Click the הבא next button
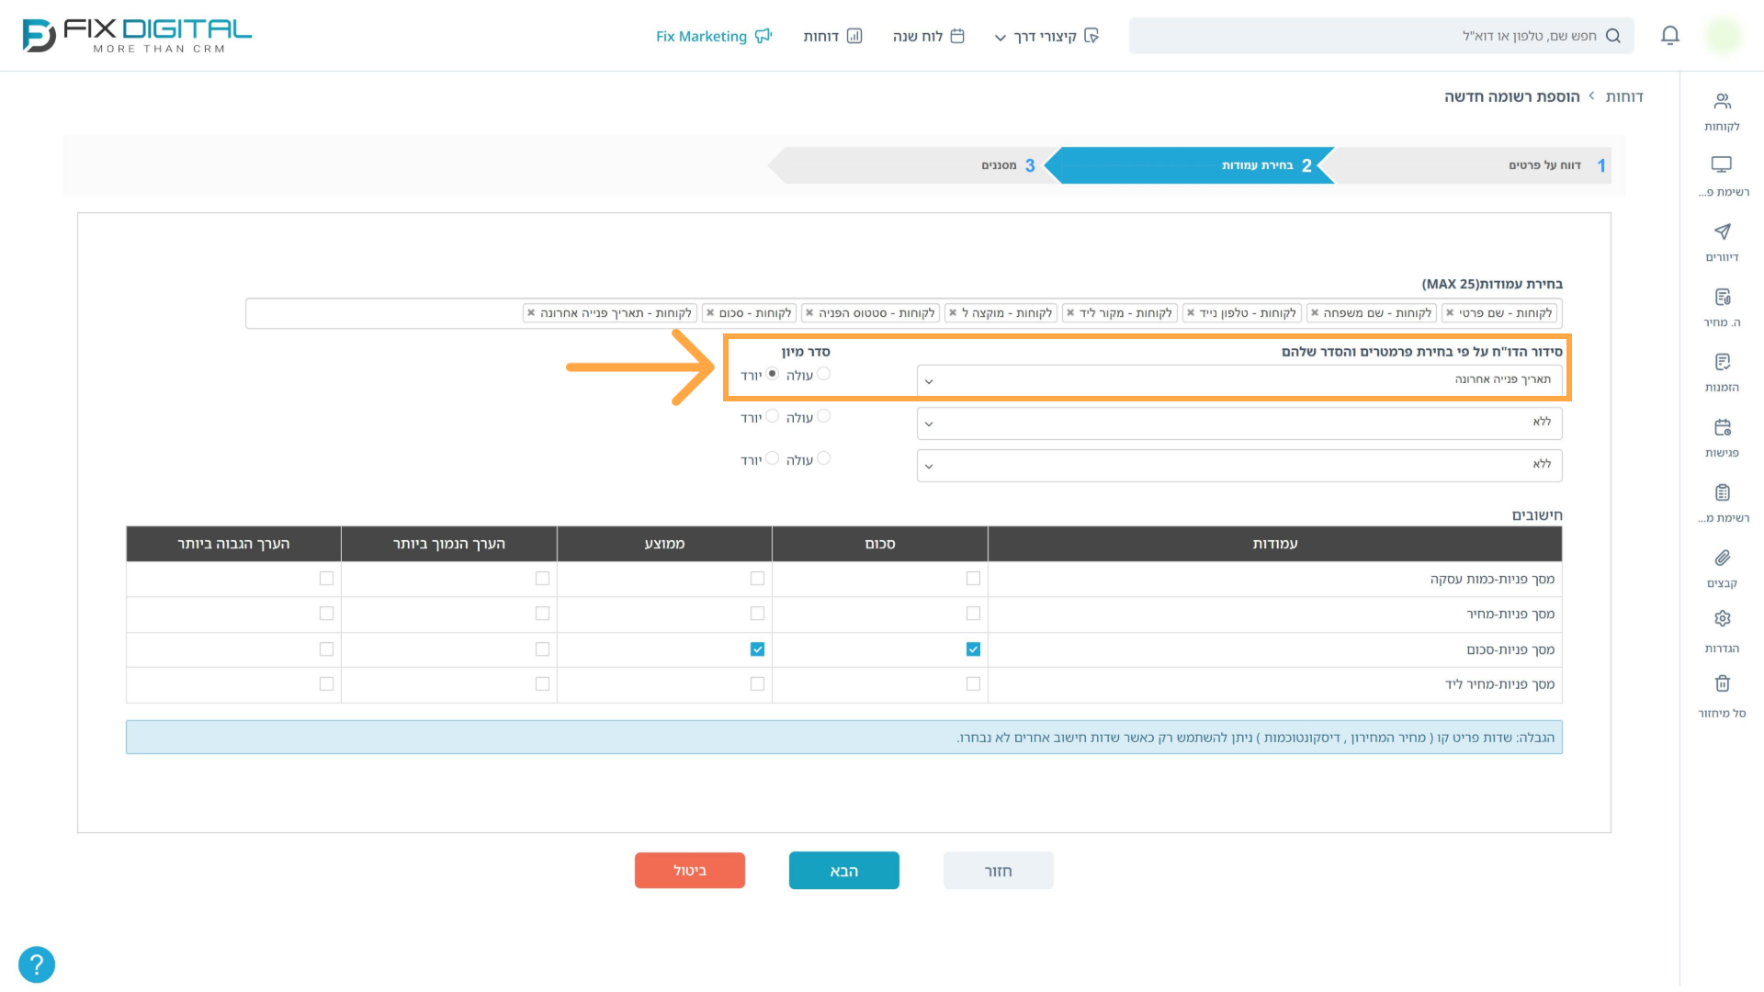Image resolution: width=1764 pixels, height=992 pixels. pos(843,871)
